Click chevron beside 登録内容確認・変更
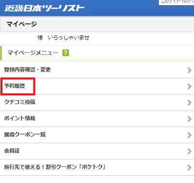The height and width of the screenshot is (183, 194). click(x=189, y=70)
